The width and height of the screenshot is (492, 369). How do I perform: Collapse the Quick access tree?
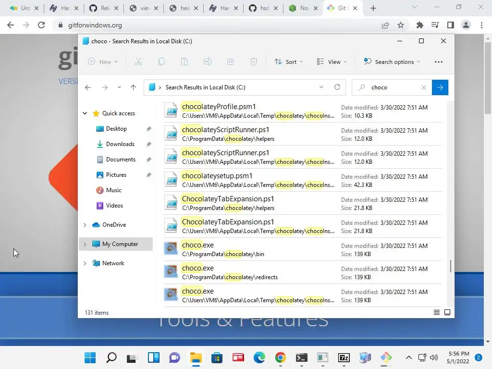click(85, 113)
